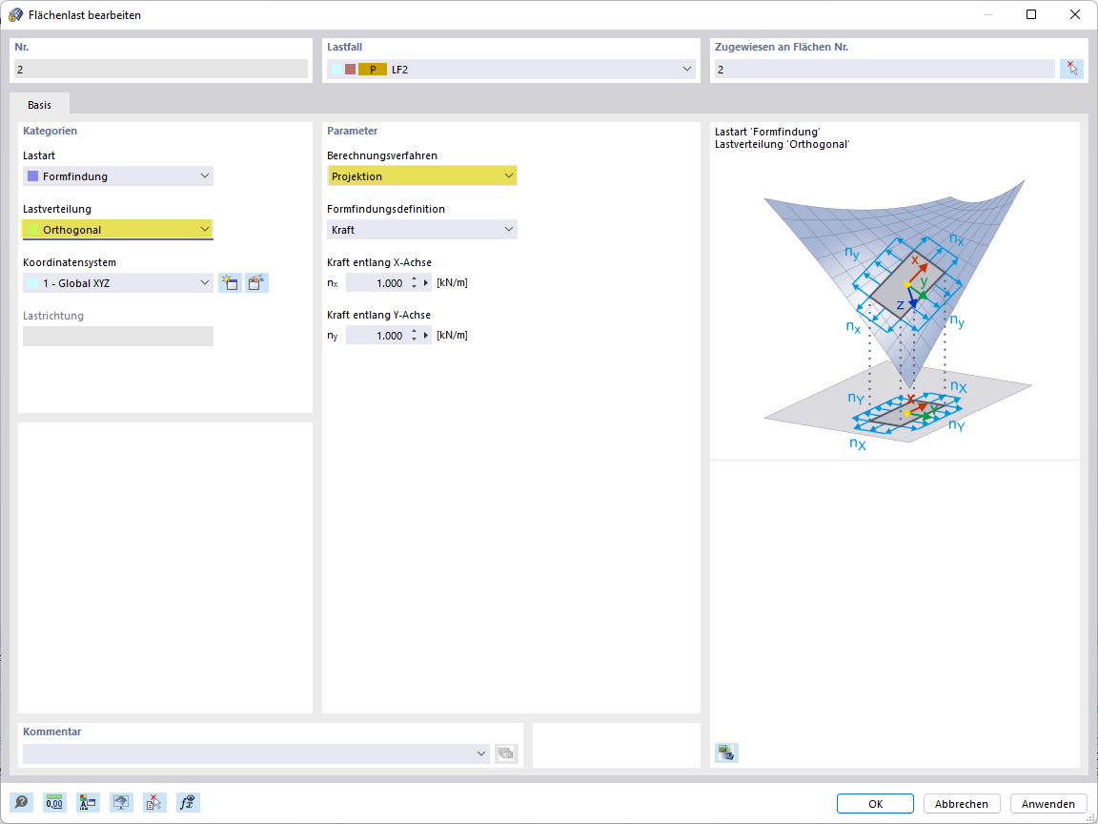Image resolution: width=1098 pixels, height=824 pixels.
Task: Open units and decimal places settings (0.00 icon)
Action: pos(54,802)
